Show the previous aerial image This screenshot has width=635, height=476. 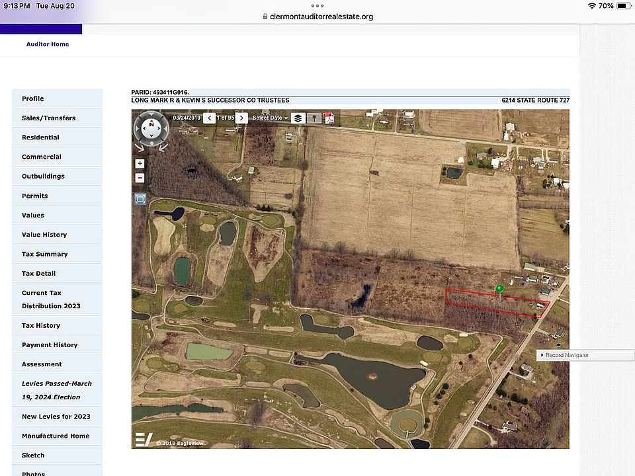tap(209, 118)
